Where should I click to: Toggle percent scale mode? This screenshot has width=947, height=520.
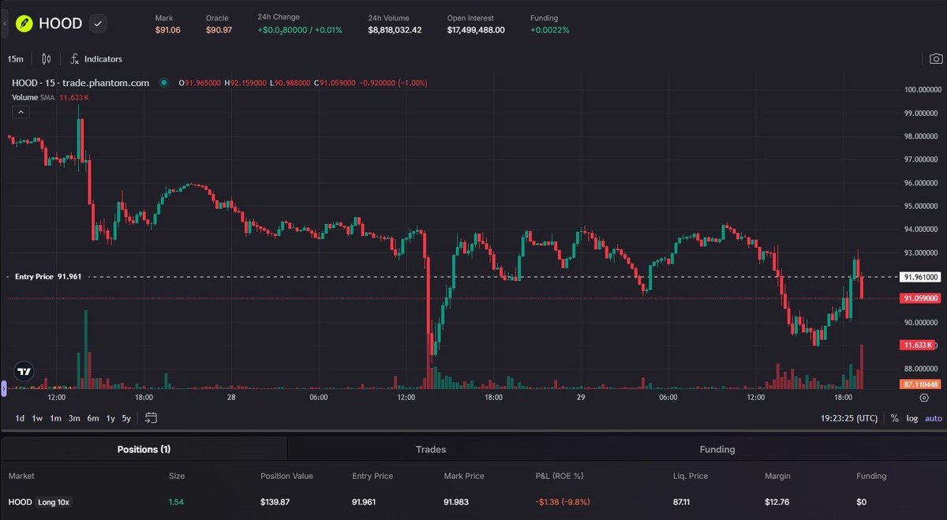pyautogui.click(x=895, y=418)
